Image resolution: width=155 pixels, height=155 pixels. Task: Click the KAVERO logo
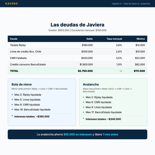(12, 4)
